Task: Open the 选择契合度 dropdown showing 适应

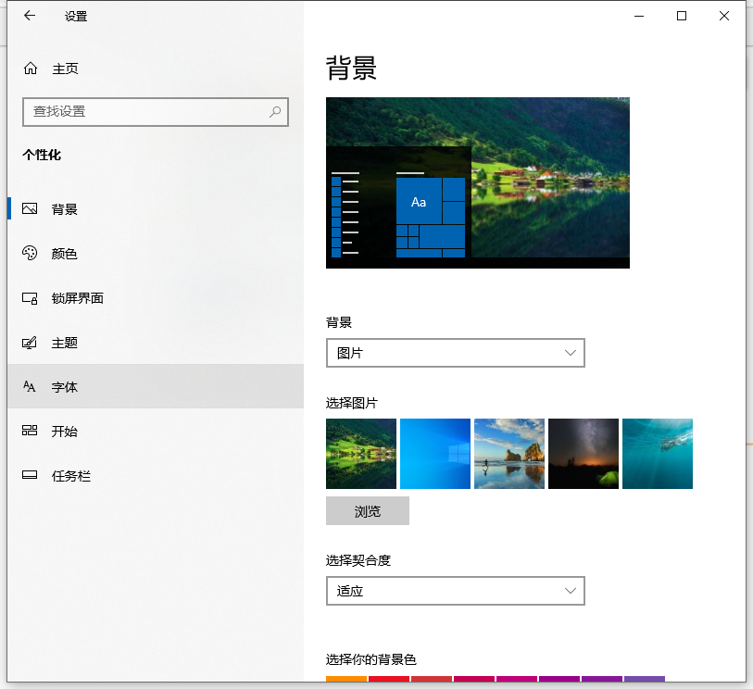Action: coord(455,590)
